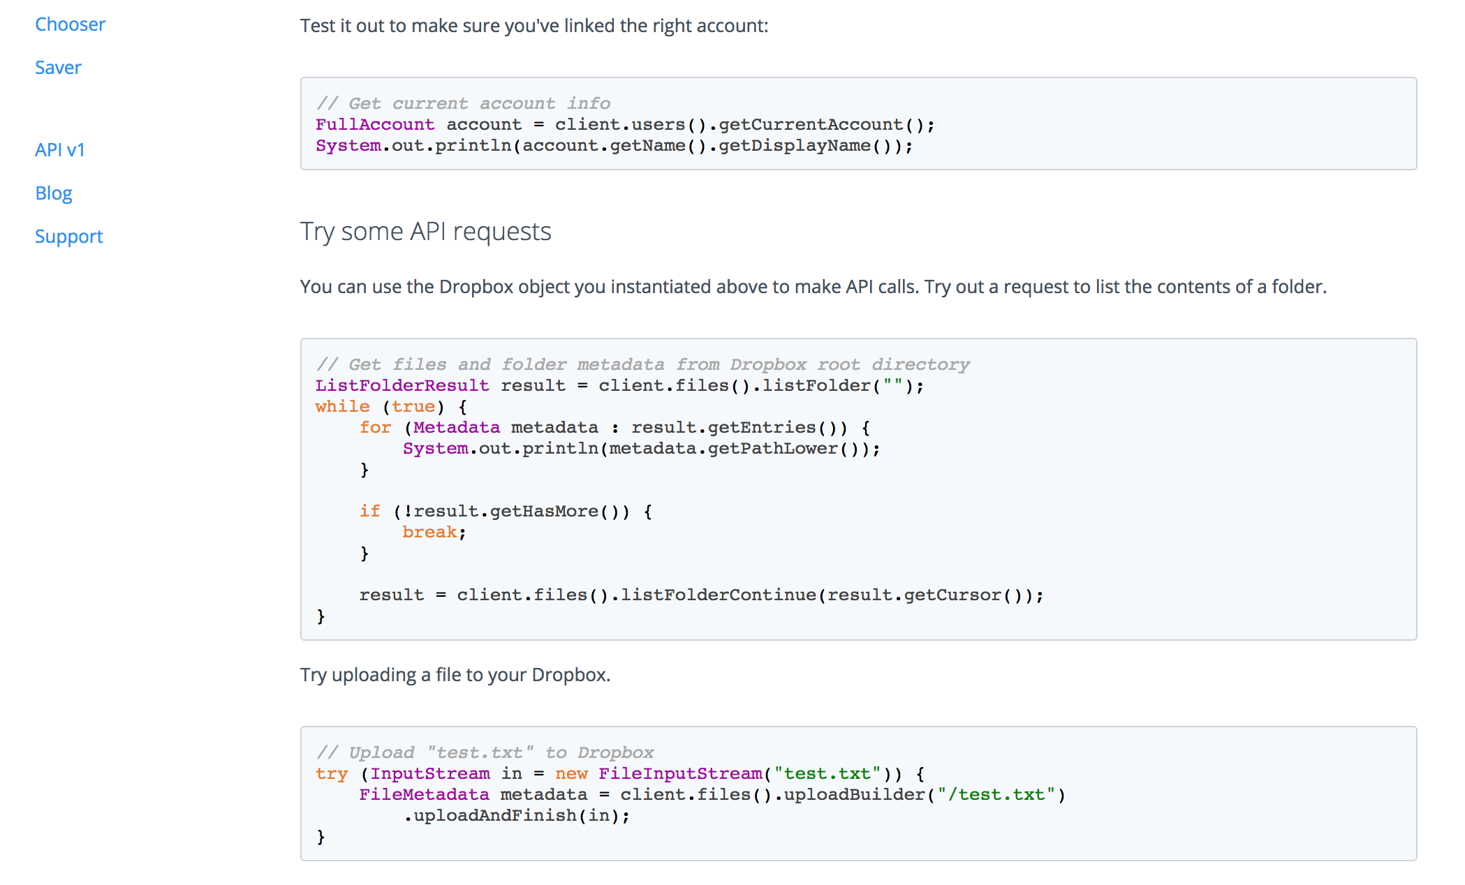Click comment '// Upload "test.txt" to Dropbox'
Image resolution: width=1465 pixels, height=885 pixels.
coord(485,752)
